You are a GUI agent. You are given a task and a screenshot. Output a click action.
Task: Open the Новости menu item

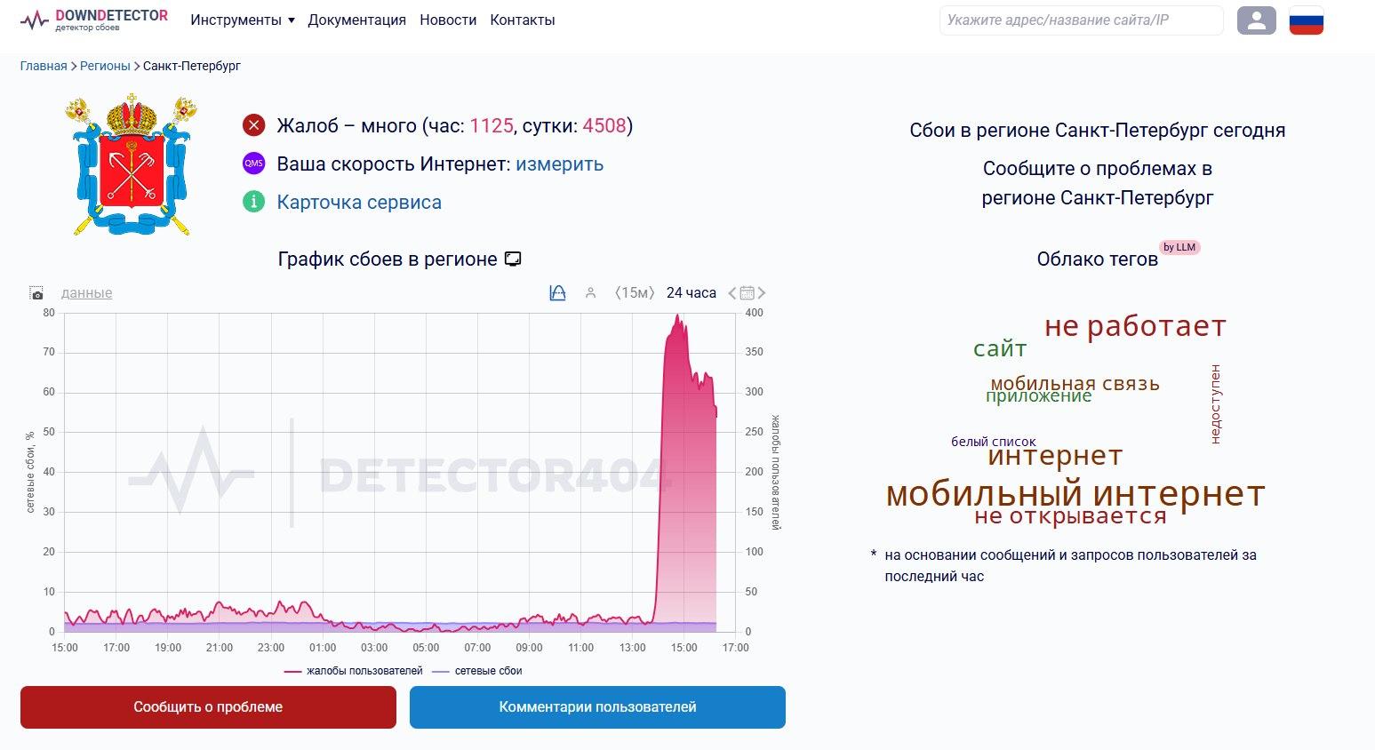tap(448, 20)
